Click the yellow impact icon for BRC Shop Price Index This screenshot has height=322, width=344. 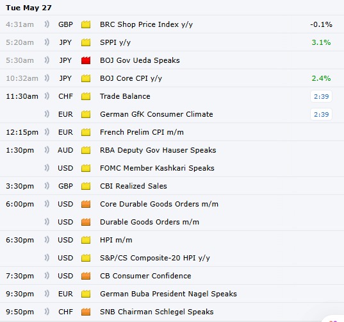(86, 24)
